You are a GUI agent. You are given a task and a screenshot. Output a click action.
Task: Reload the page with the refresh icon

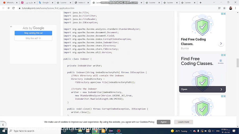tap(14, 8)
